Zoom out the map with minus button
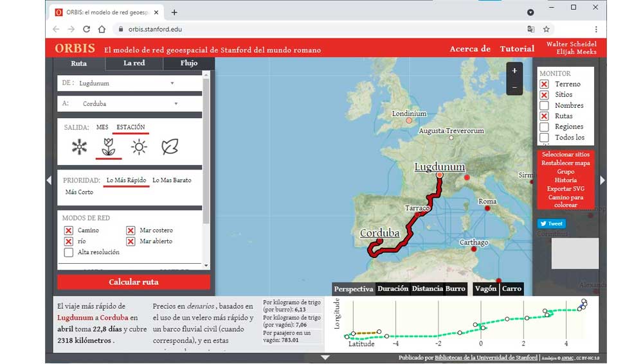643x364 pixels. click(514, 87)
